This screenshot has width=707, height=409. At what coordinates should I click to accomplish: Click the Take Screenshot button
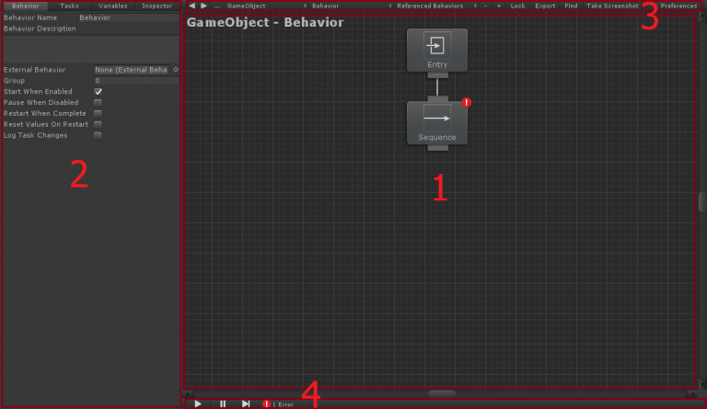click(x=612, y=6)
